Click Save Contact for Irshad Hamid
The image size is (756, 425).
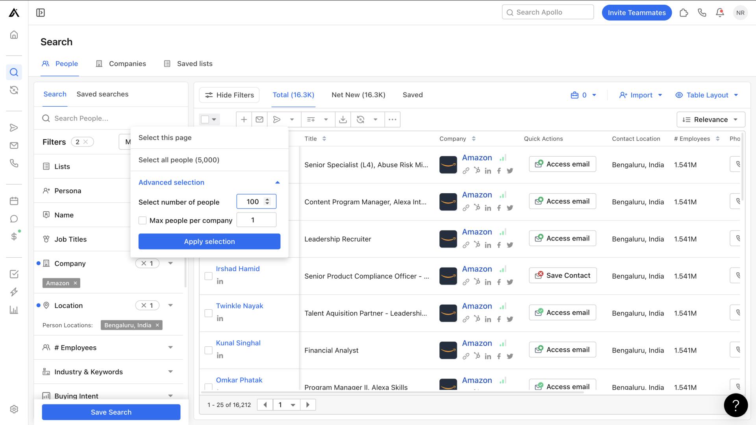click(x=563, y=275)
